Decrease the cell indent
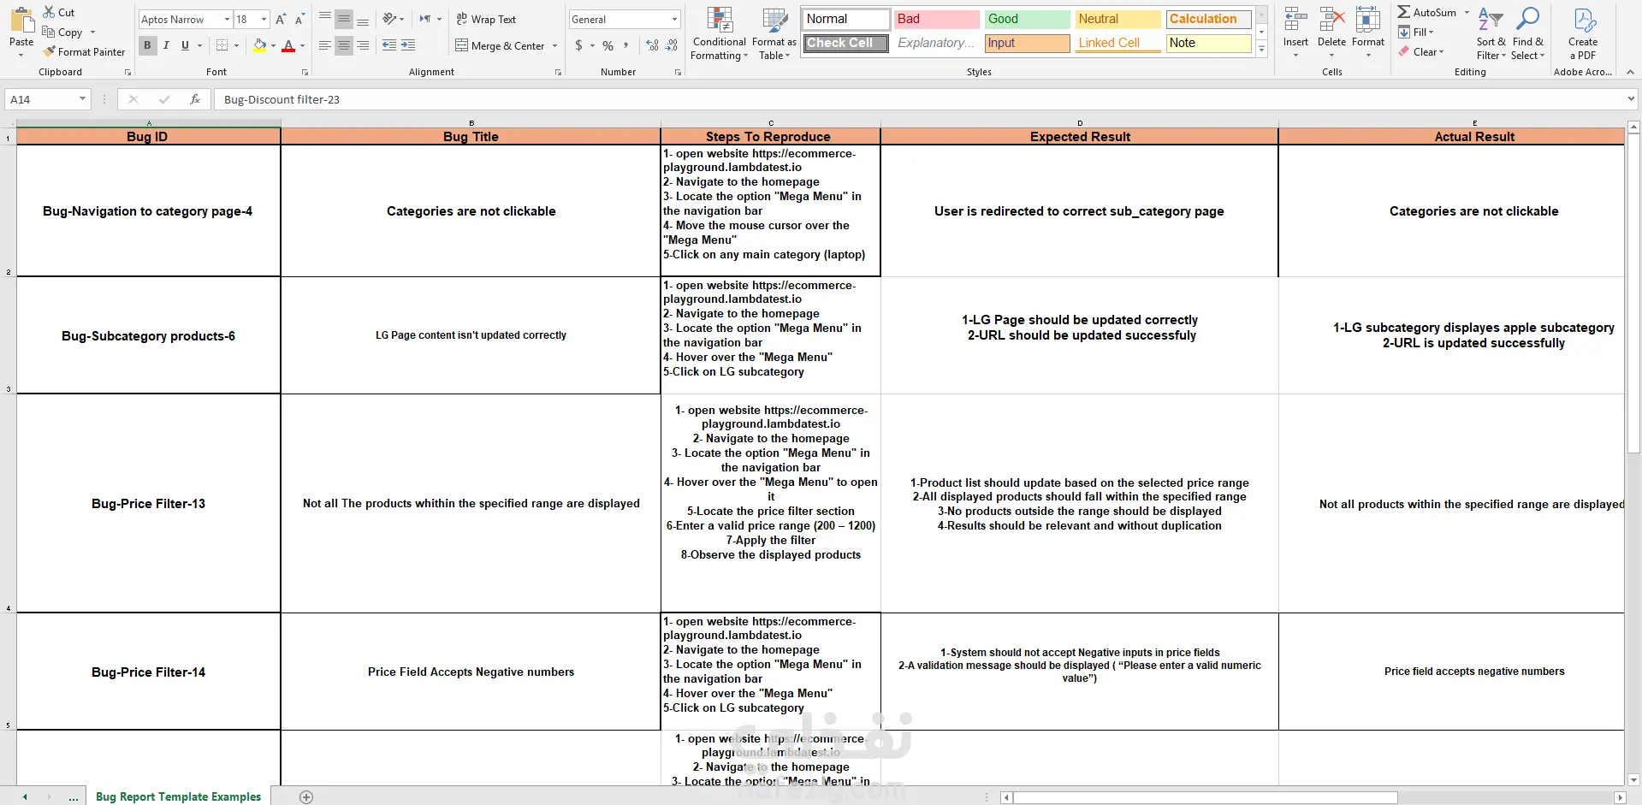Screen dimensions: 1642x805 click(389, 45)
